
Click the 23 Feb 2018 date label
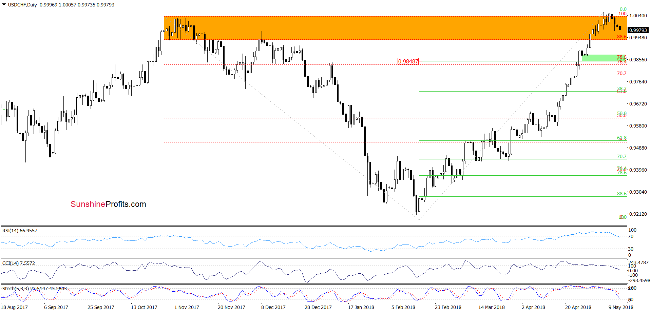(x=448, y=307)
